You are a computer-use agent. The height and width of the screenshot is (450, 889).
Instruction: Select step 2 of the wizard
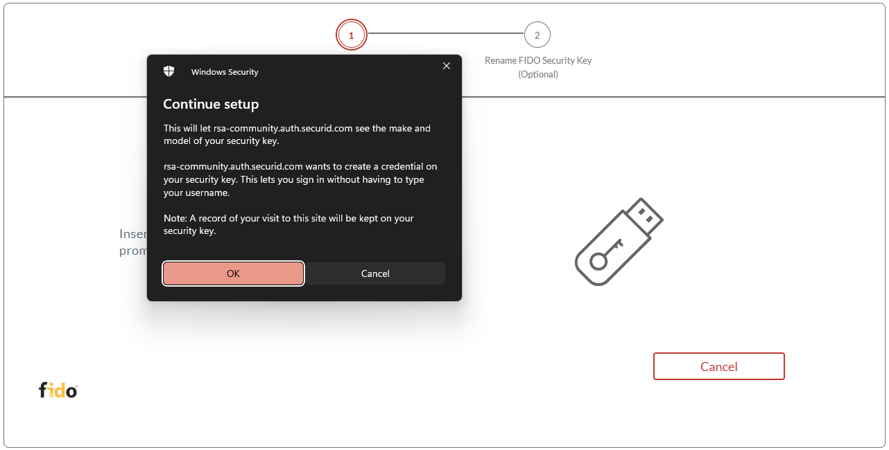coord(537,35)
